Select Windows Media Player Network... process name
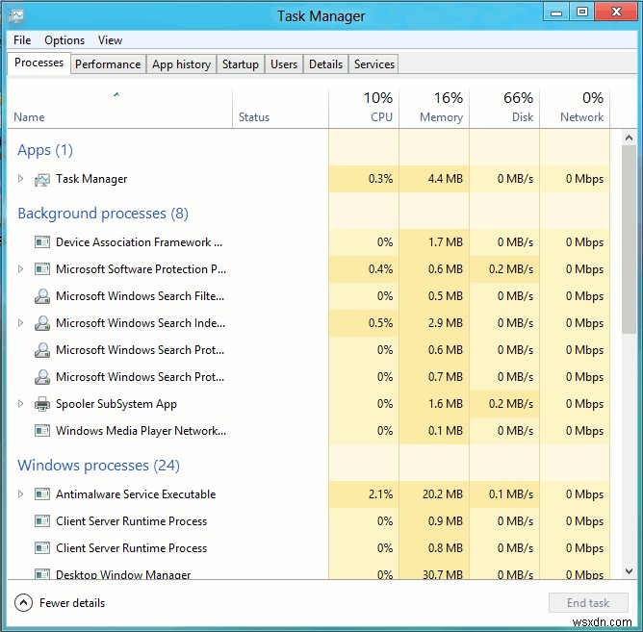The height and width of the screenshot is (632, 643). pyautogui.click(x=141, y=431)
